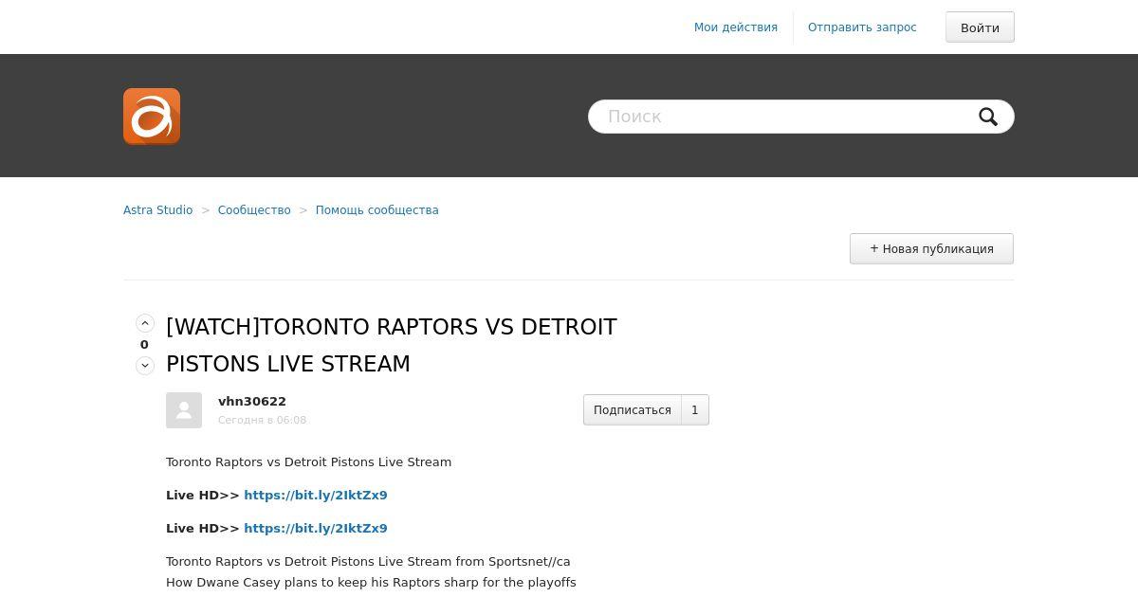Click the Сегодня в 06:08 timestamp
The height and width of the screenshot is (597, 1138).
(x=262, y=420)
